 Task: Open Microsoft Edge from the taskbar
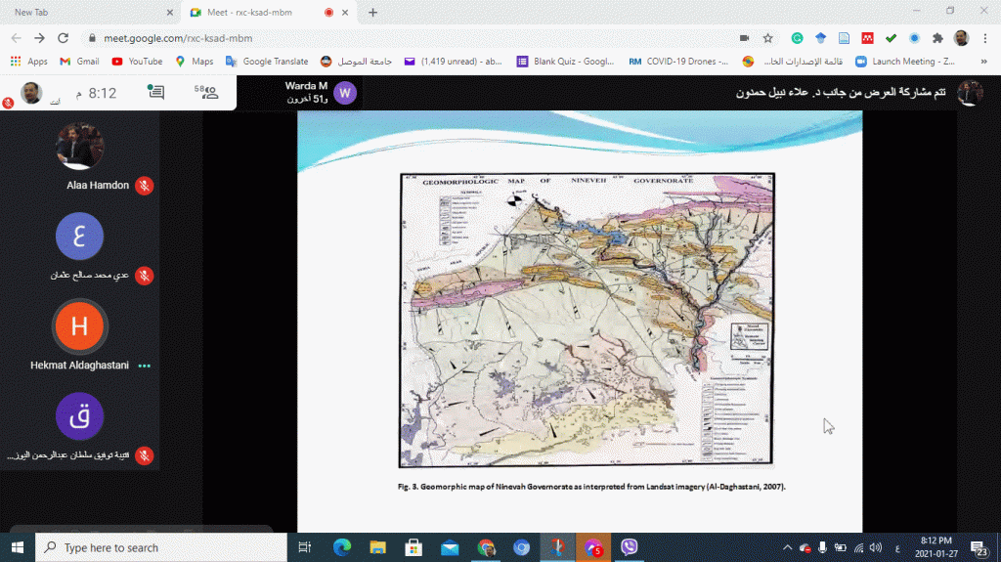[341, 547]
